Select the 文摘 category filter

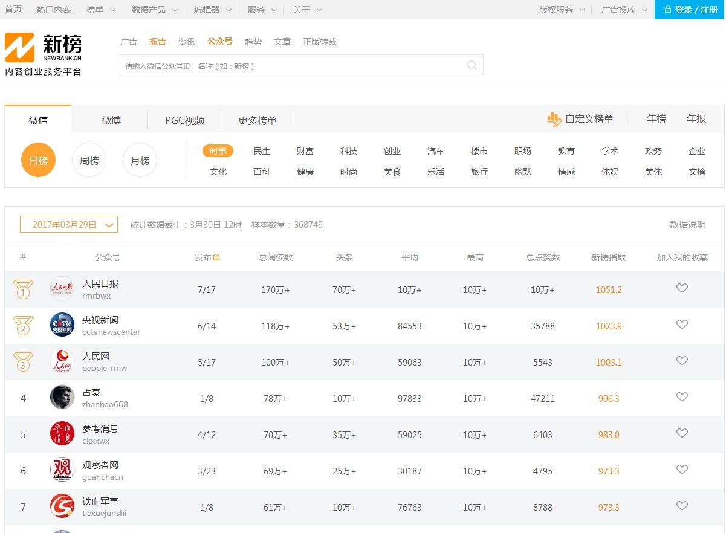click(697, 172)
